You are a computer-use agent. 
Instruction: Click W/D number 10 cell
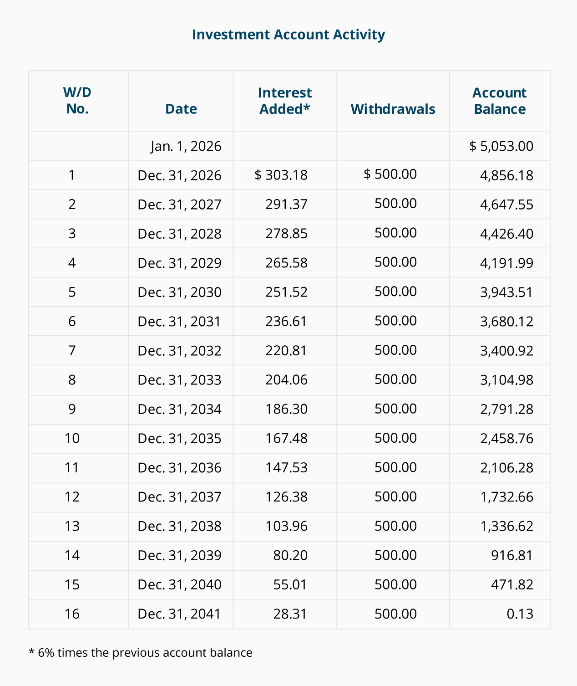coord(72,438)
